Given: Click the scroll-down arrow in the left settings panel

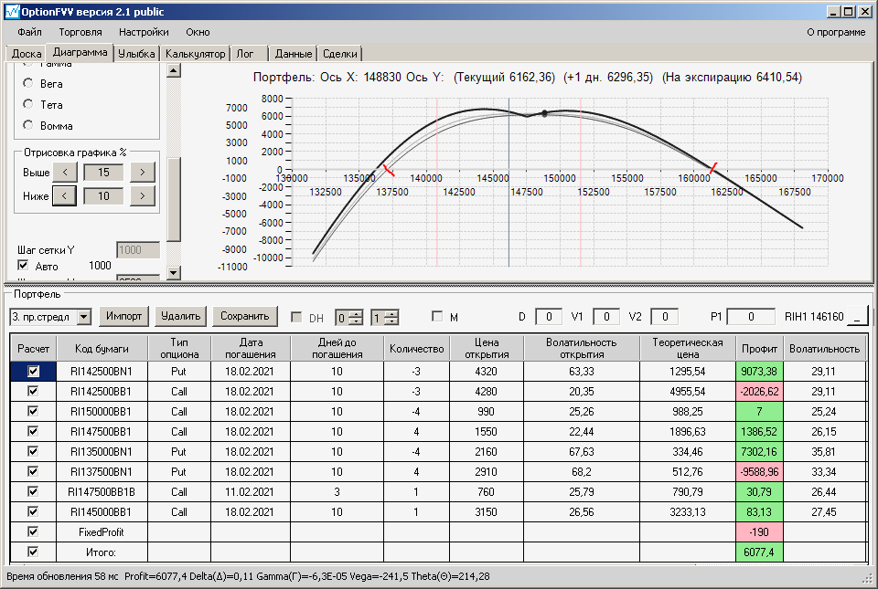Looking at the screenshot, I should [173, 273].
